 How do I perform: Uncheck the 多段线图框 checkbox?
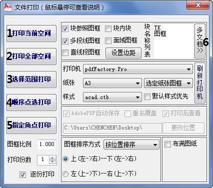tap(65, 41)
